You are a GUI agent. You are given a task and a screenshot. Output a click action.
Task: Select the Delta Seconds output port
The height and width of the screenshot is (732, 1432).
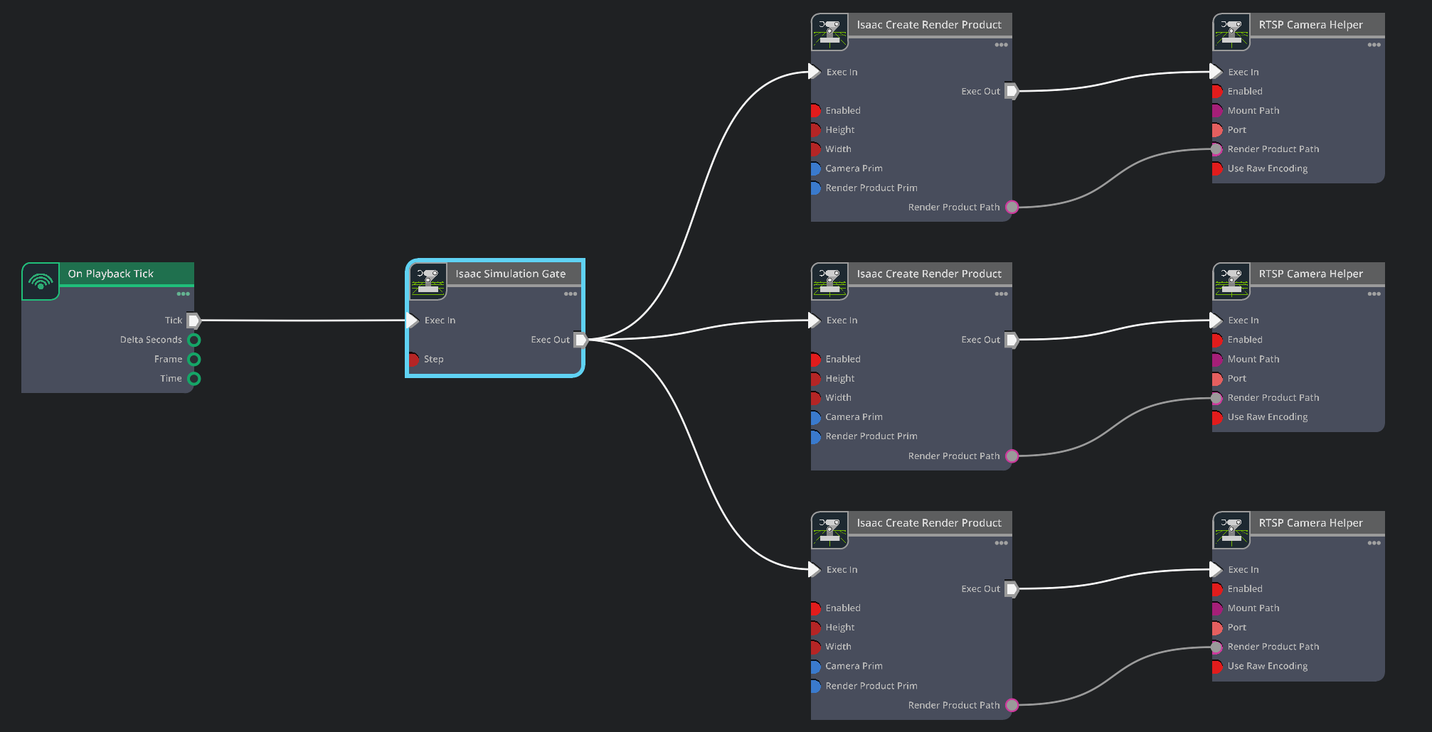tap(193, 340)
